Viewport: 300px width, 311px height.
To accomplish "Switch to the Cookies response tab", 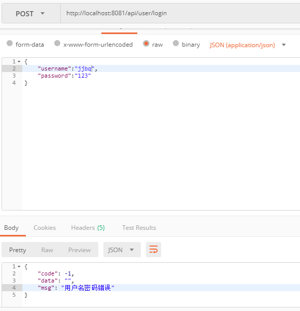I will tap(45, 228).
